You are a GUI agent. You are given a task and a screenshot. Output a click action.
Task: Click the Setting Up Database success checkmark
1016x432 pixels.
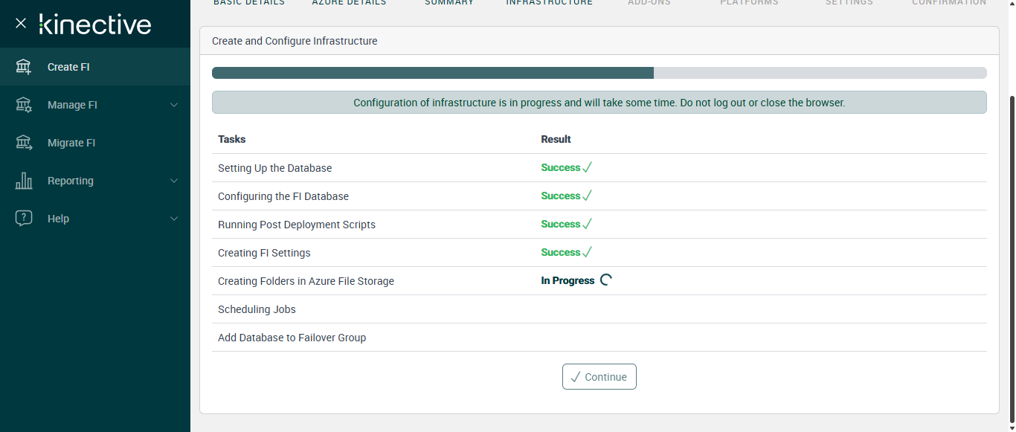(587, 168)
